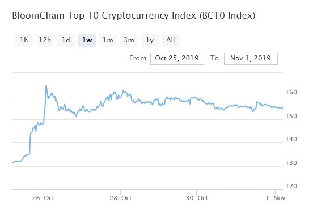Click the 1. Nov axis label
This screenshot has width=313, height=208.
pyautogui.click(x=276, y=198)
